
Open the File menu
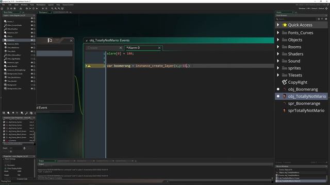coord(4,5)
